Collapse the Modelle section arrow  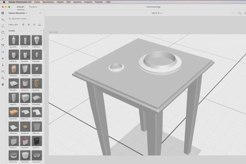(41, 31)
